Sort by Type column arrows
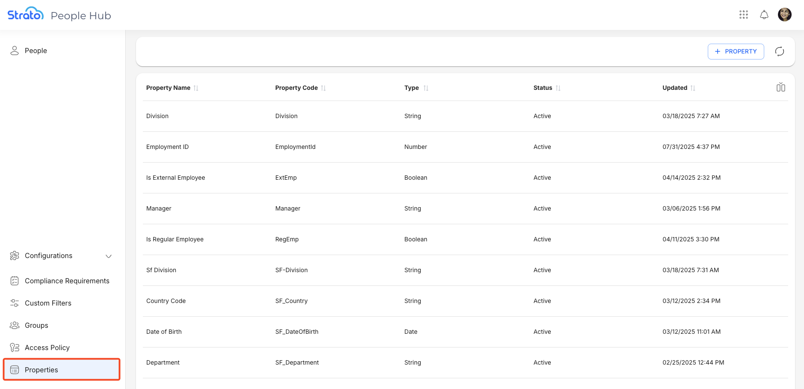804x389 pixels. (x=426, y=88)
